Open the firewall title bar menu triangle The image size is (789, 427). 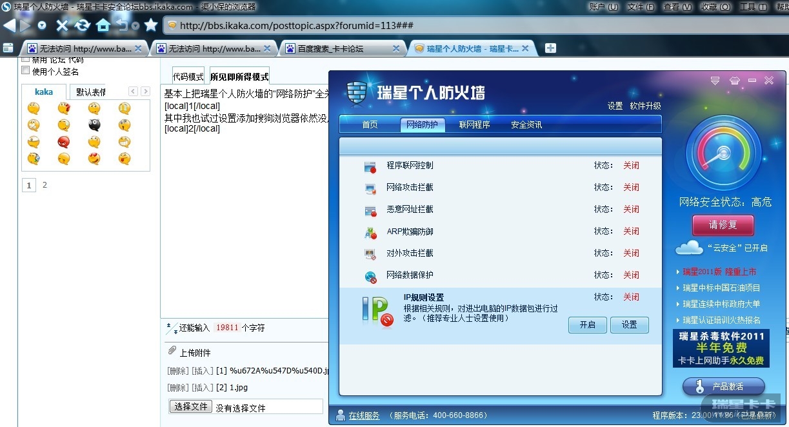click(x=715, y=81)
